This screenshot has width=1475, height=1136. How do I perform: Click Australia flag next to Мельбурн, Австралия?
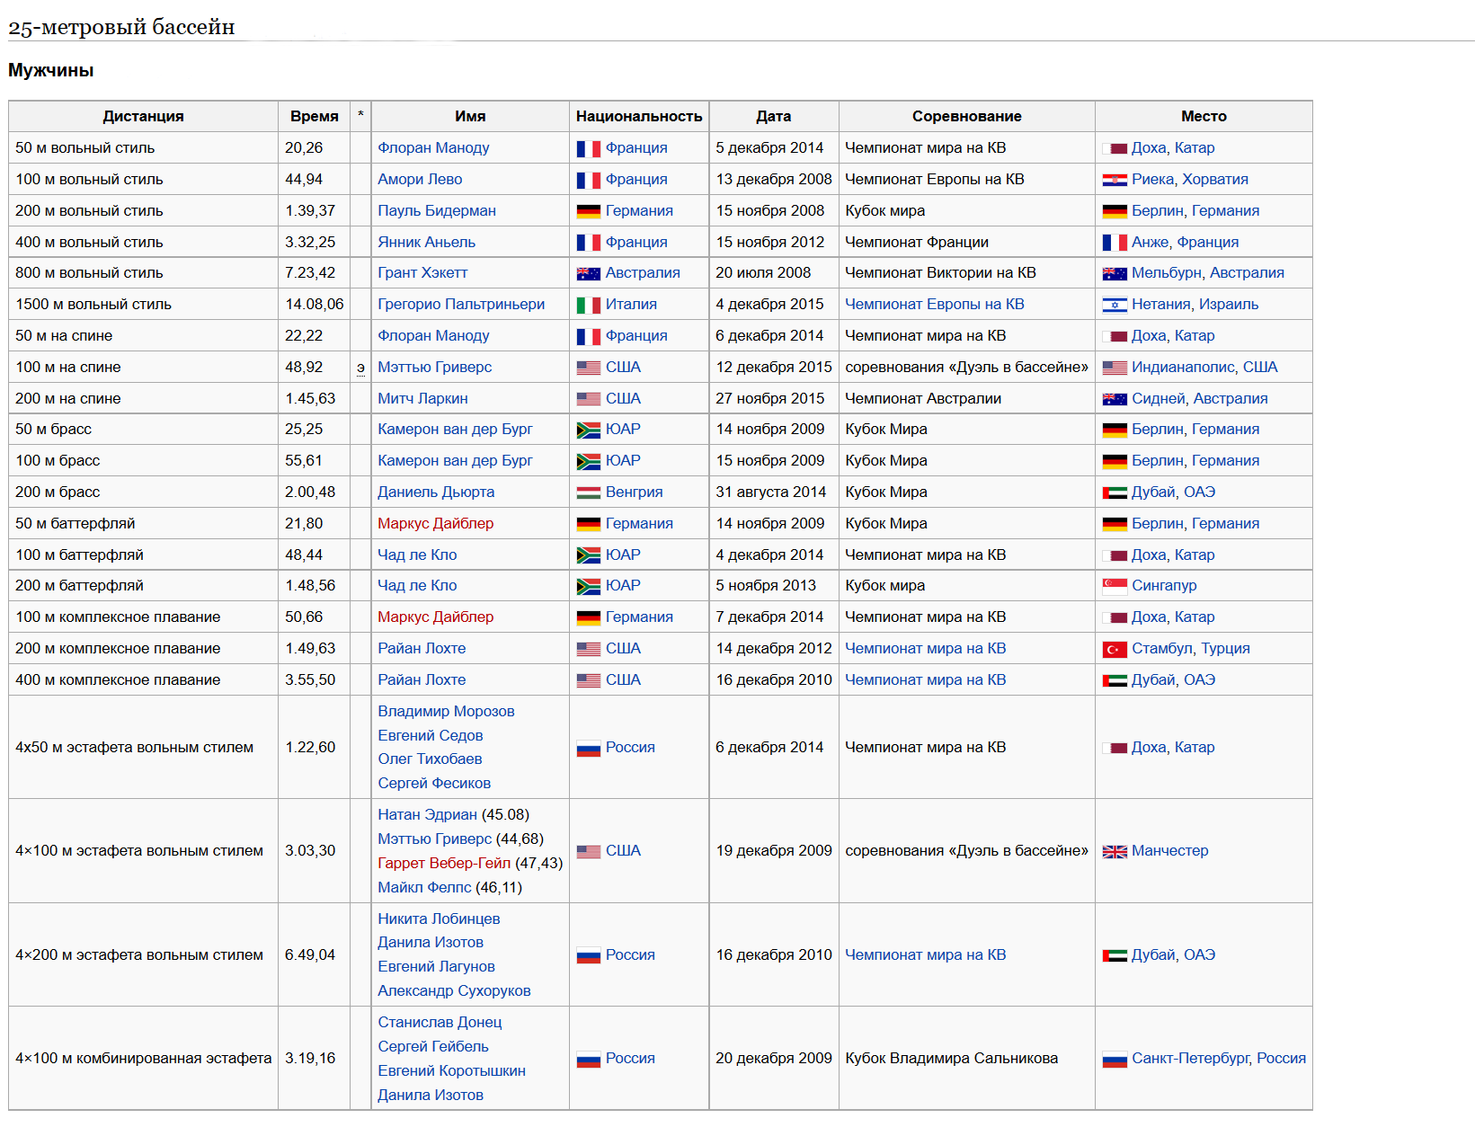click(x=1115, y=274)
